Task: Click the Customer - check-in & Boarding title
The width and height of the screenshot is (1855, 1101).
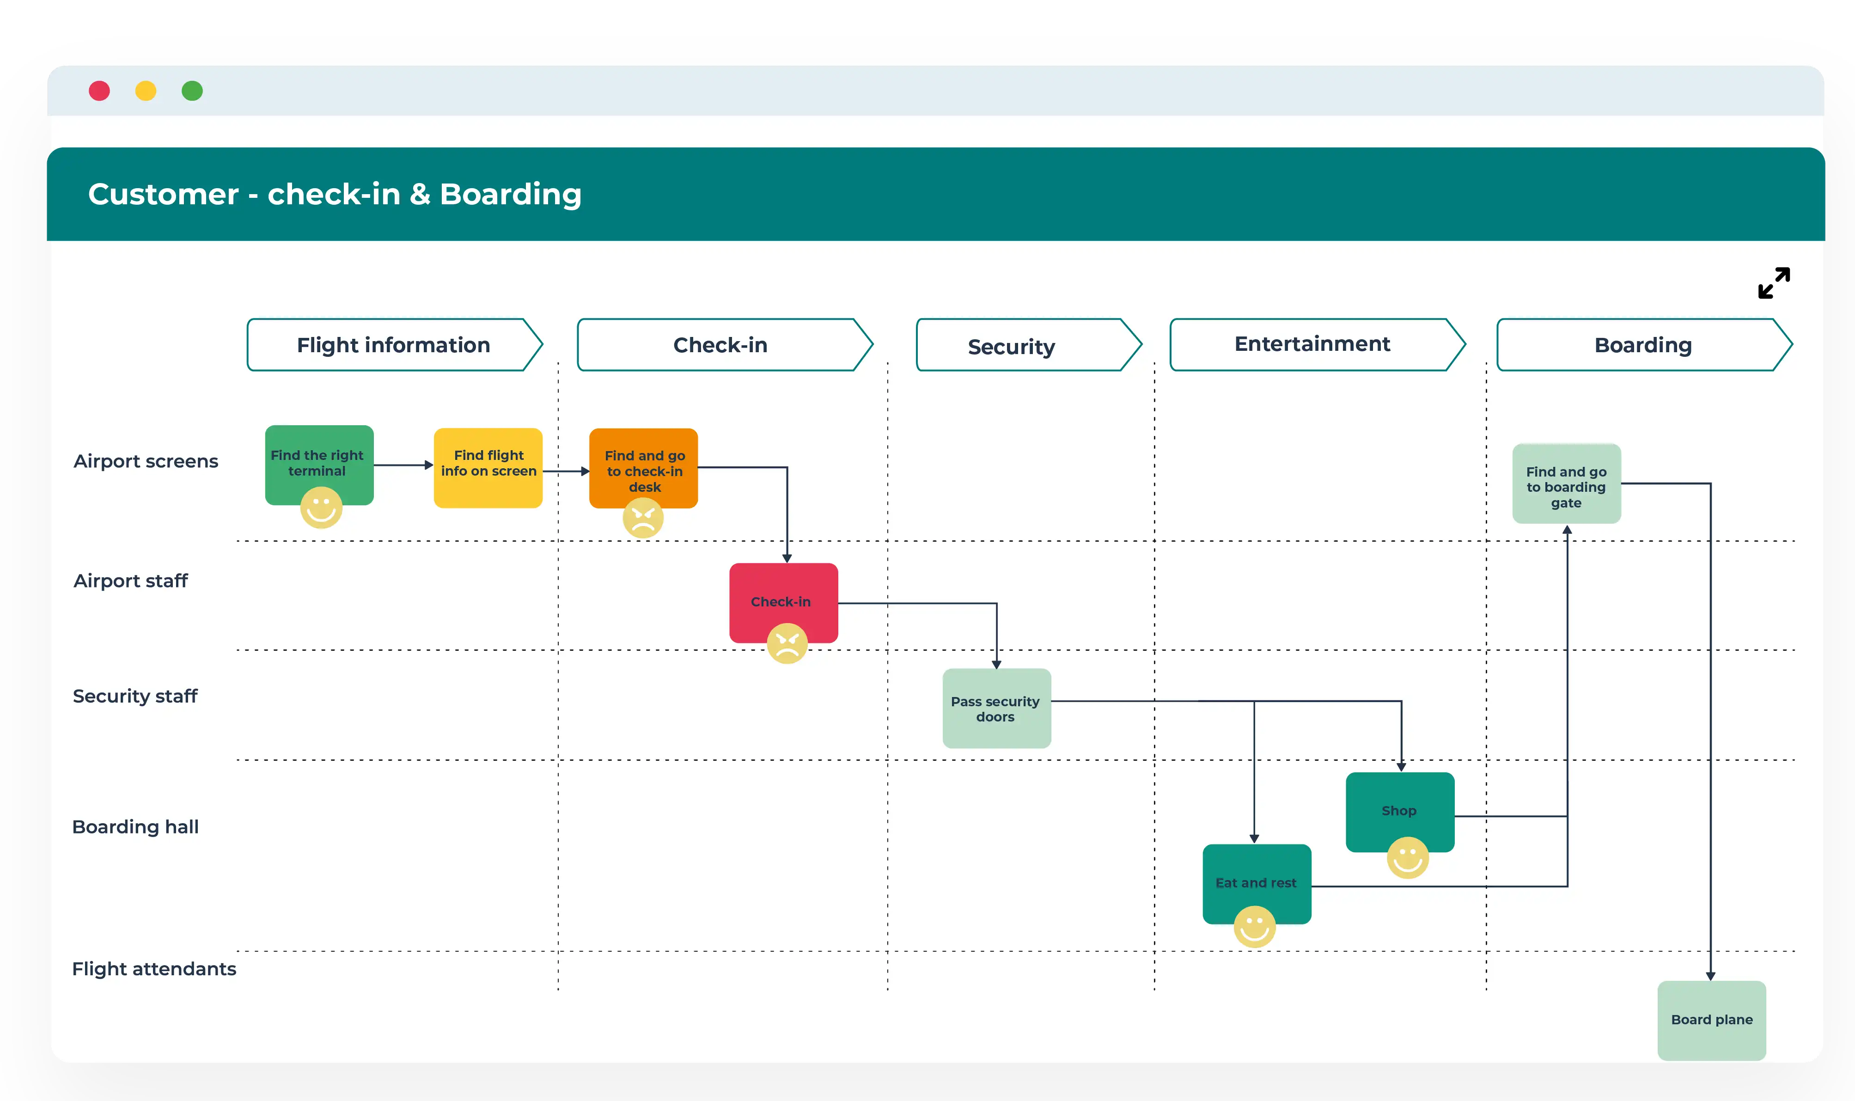Action: pos(335,195)
